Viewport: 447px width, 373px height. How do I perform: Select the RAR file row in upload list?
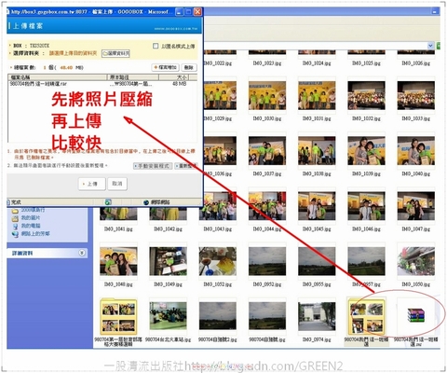pyautogui.click(x=102, y=84)
